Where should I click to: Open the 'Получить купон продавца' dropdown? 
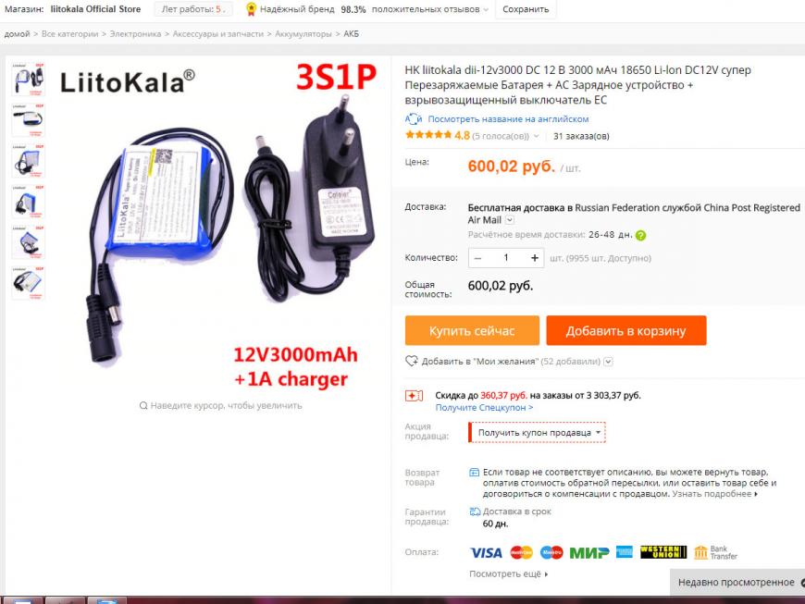click(x=537, y=433)
